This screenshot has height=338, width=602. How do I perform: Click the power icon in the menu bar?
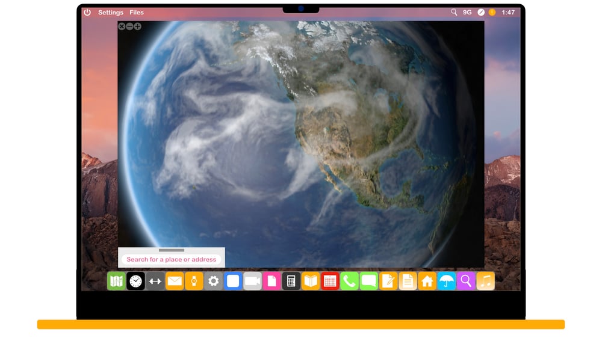click(87, 12)
